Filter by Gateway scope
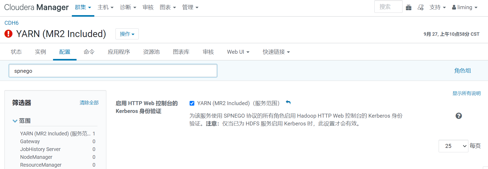The width and height of the screenshot is (488, 169). (x=57, y=141)
